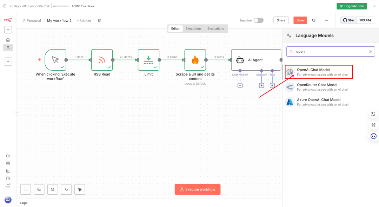Click the Language Models search field
Screen dimensions: 379x207
[x=331, y=52]
